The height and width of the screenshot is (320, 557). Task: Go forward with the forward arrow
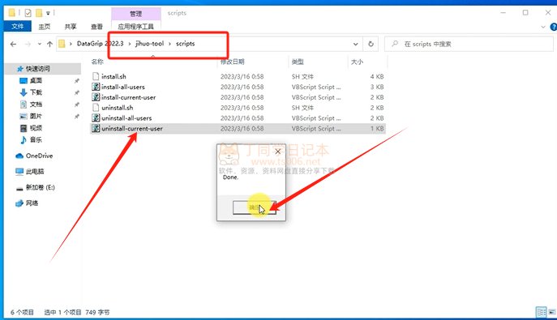point(28,44)
